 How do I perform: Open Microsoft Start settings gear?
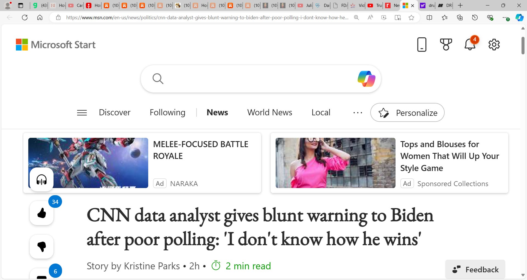point(494,44)
